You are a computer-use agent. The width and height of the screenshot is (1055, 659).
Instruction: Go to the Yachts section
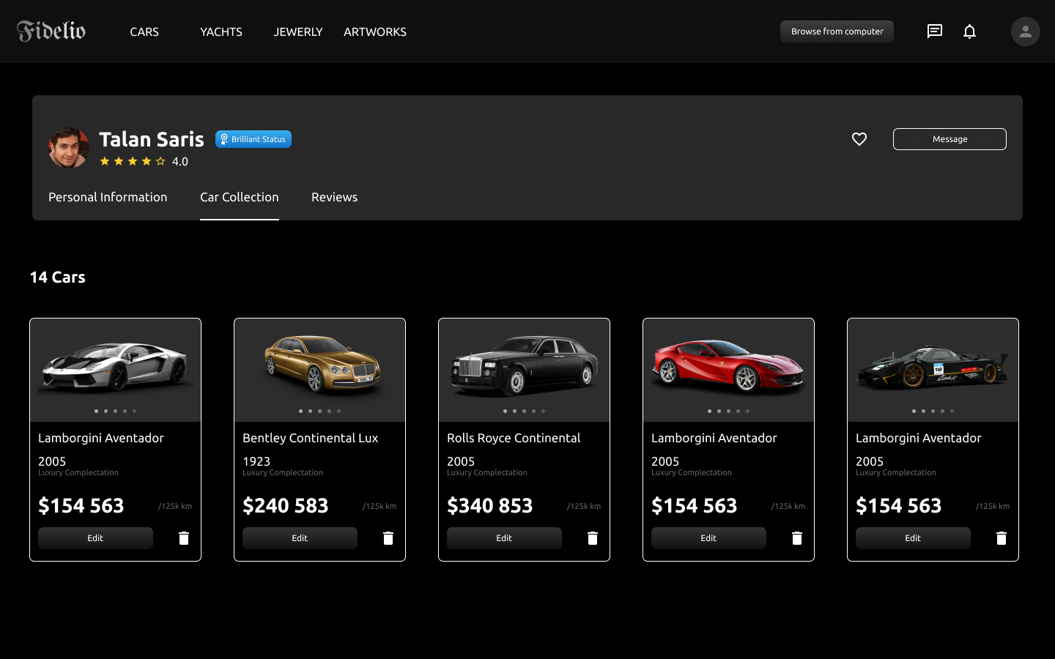(221, 32)
